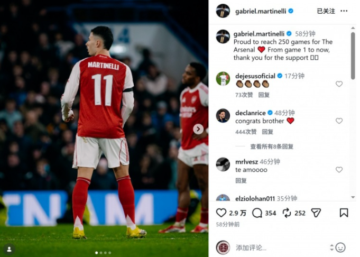Like declanrice's comment heart
This screenshot has width=360, height=257.
tap(339, 121)
